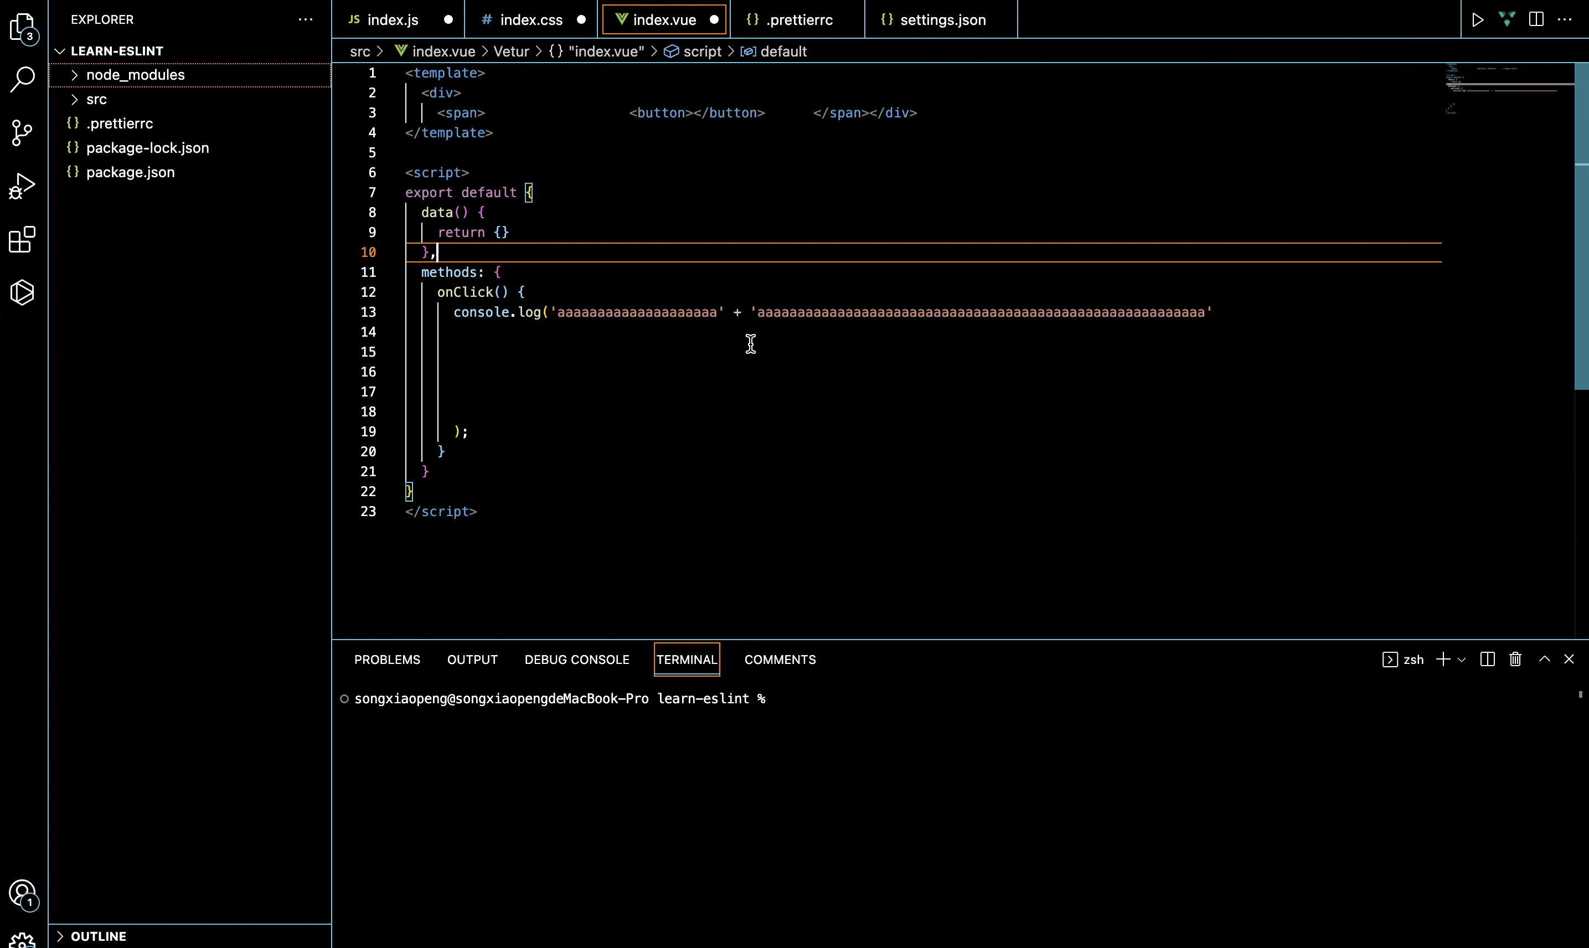Viewport: 1589px width, 948px height.
Task: Split the terminal pane
Action: [1487, 660]
